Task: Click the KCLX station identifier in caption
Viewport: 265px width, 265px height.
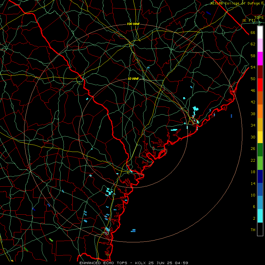Action: (x=141, y=263)
